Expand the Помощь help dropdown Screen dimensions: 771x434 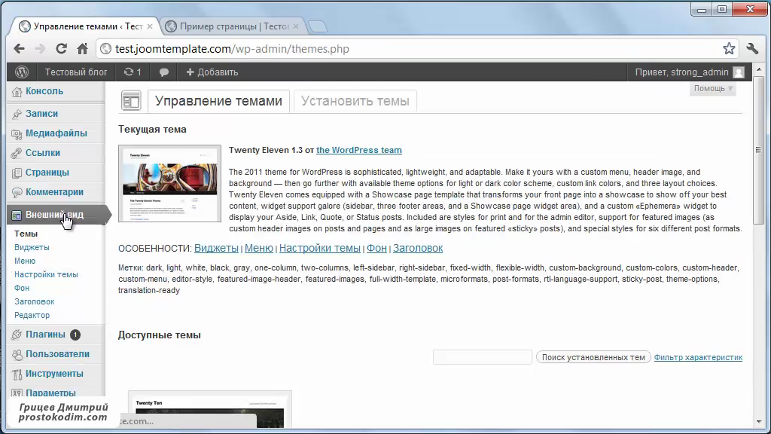click(x=713, y=89)
